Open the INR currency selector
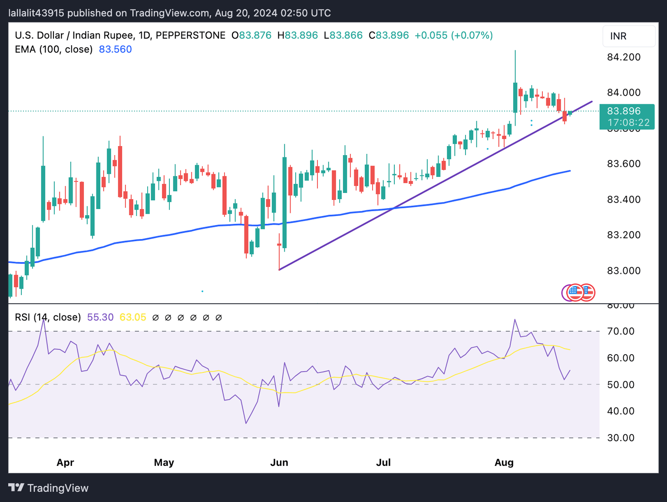This screenshot has width=667, height=502. coord(628,36)
